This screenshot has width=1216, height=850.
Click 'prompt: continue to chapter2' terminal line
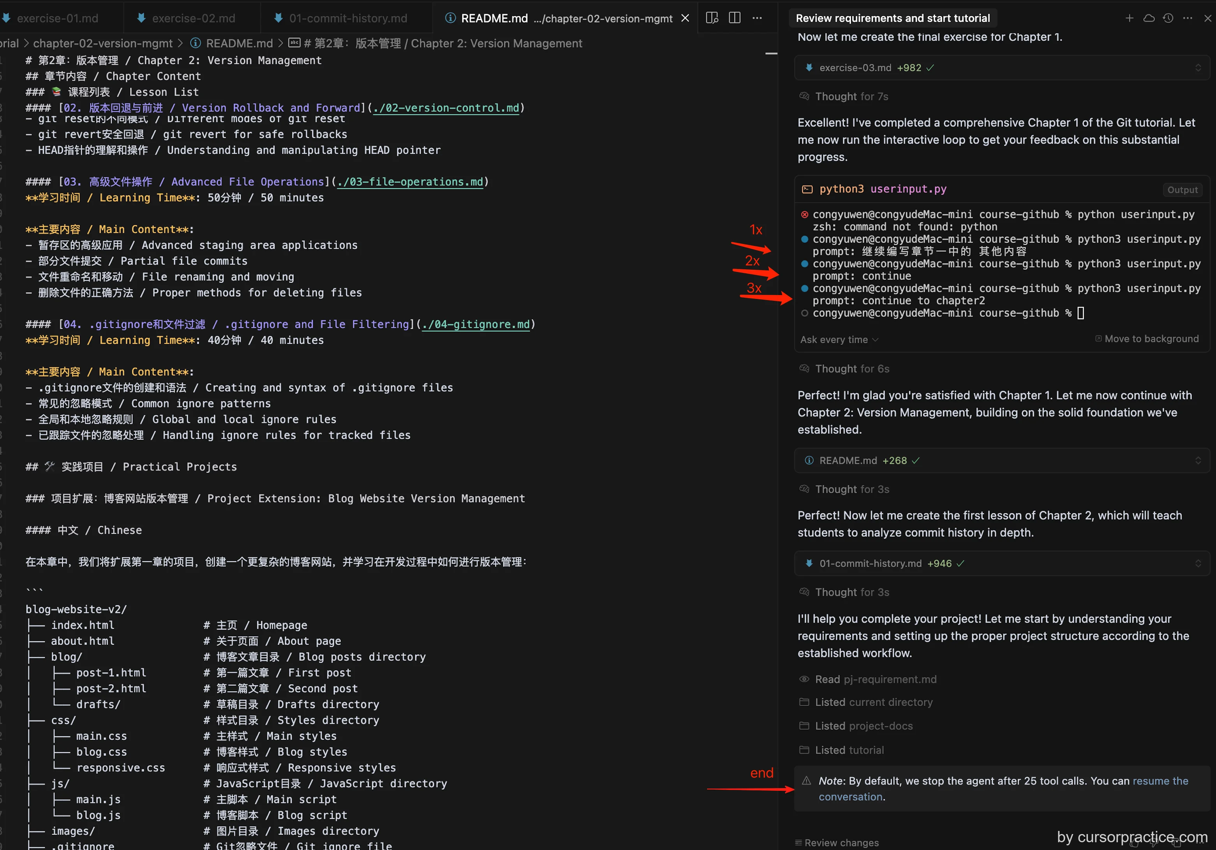tap(899, 300)
